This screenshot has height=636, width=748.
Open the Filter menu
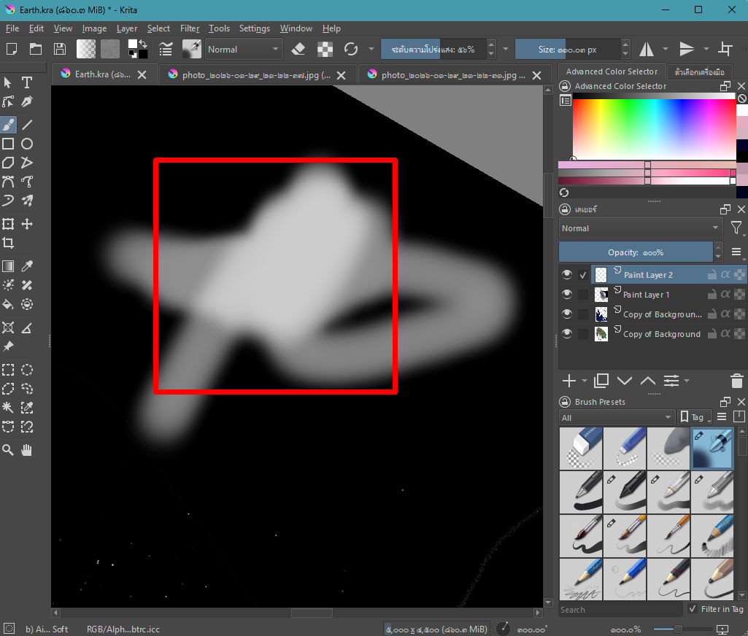190,28
